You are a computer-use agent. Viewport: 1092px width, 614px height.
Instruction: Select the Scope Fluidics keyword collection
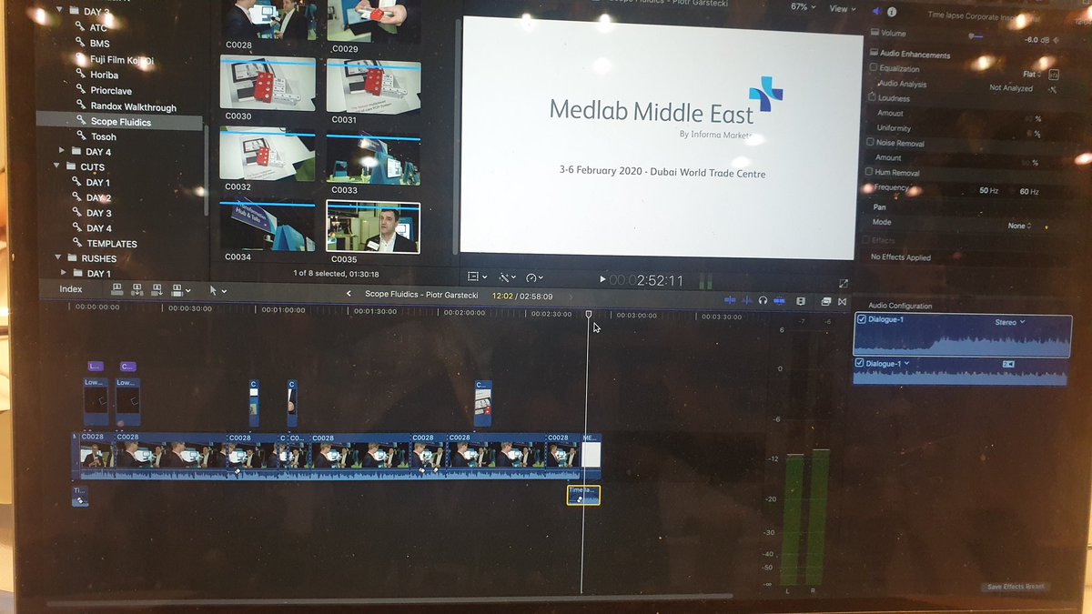[x=120, y=122]
